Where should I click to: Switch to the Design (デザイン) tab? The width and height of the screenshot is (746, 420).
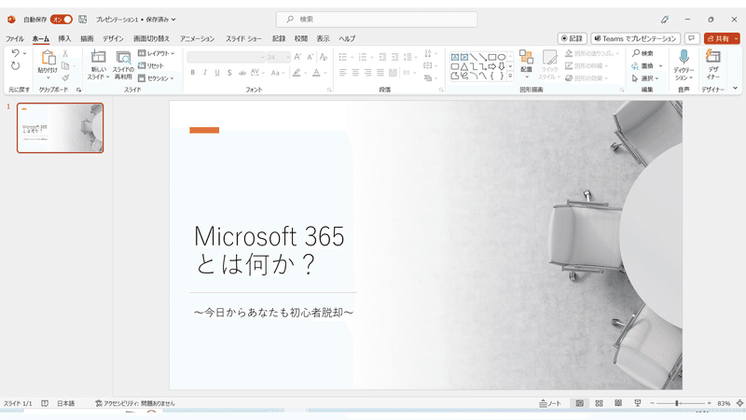113,38
